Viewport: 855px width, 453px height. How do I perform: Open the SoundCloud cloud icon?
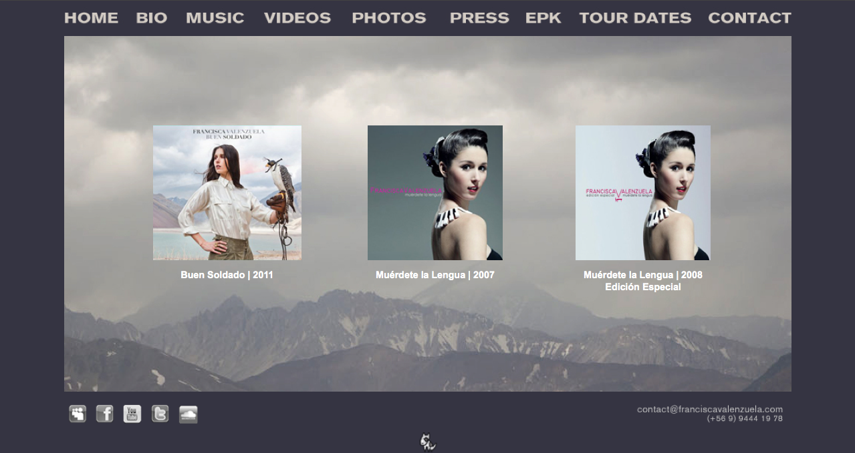coord(189,414)
